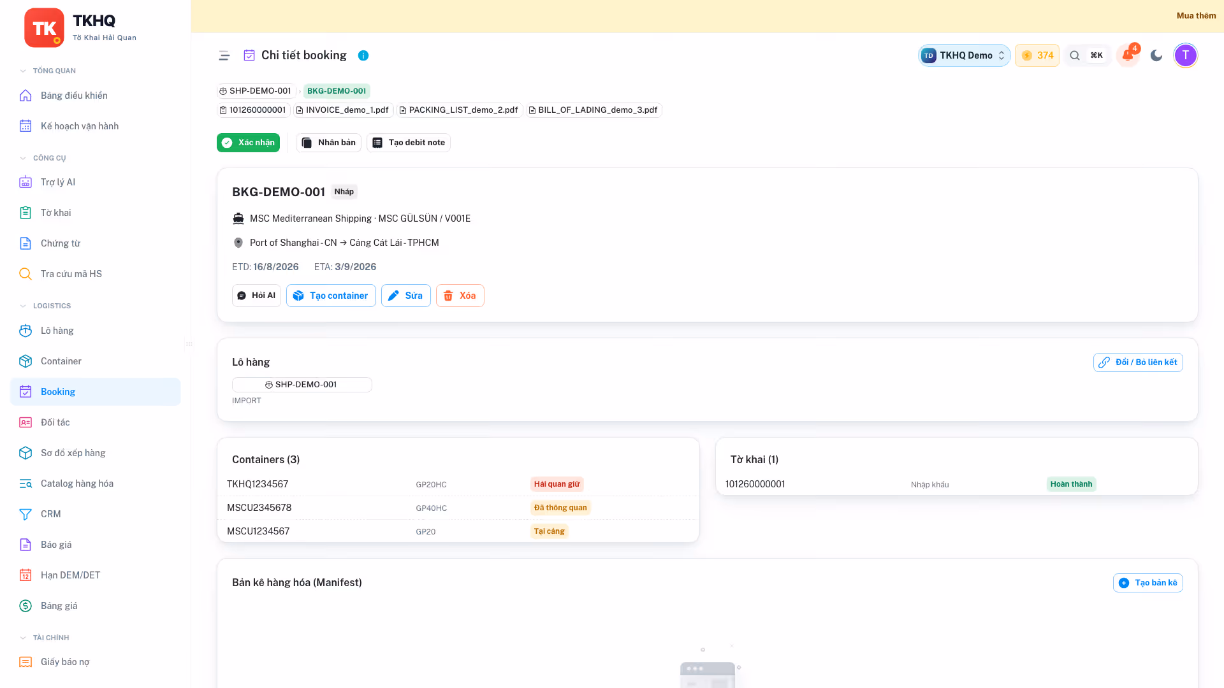Click the Tạo container button
1224x688 pixels.
pyautogui.click(x=331, y=296)
